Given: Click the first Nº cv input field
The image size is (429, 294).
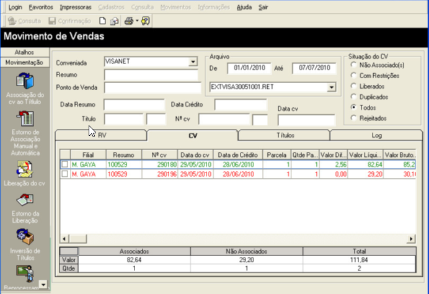Looking at the screenshot, I should coord(224,119).
